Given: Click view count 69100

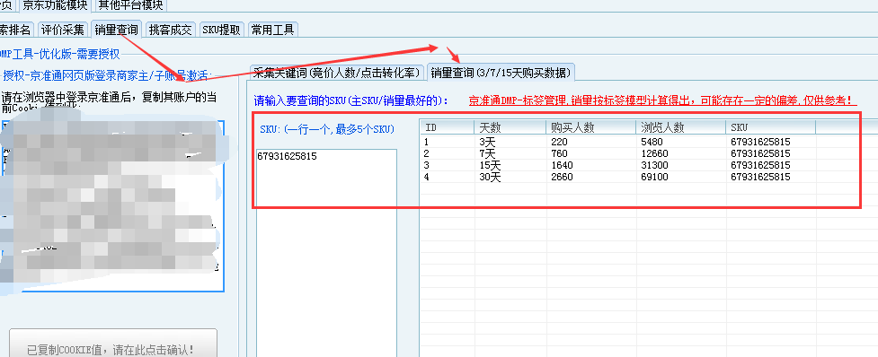Looking at the screenshot, I should click(654, 177).
